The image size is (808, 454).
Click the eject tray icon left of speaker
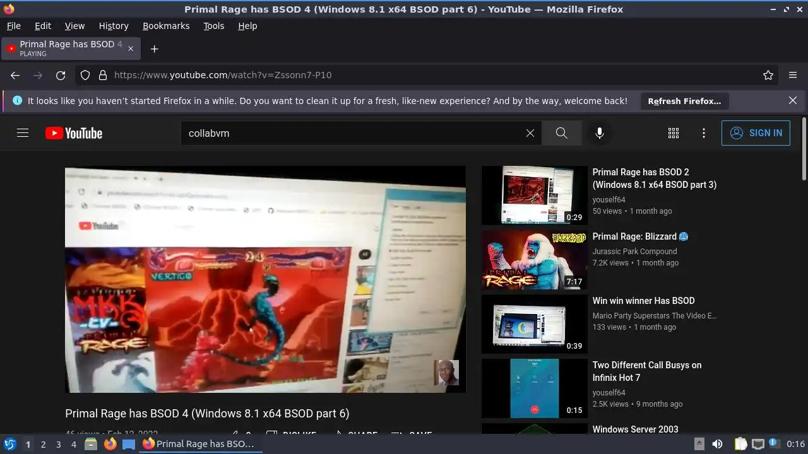click(699, 444)
